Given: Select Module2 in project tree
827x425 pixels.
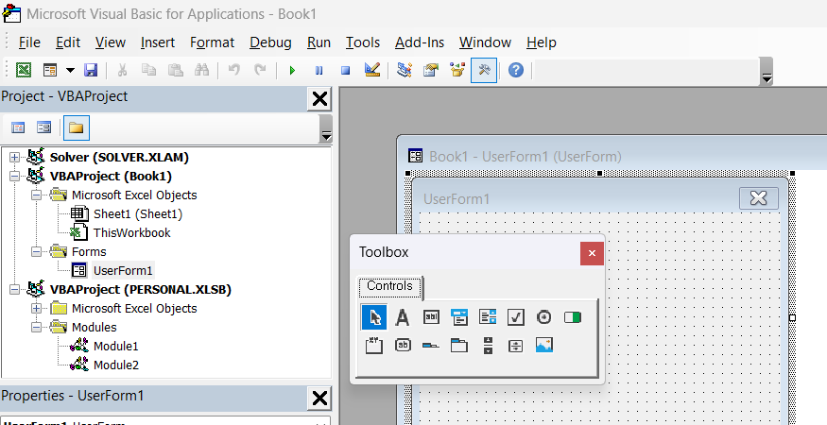Looking at the screenshot, I should [x=116, y=365].
